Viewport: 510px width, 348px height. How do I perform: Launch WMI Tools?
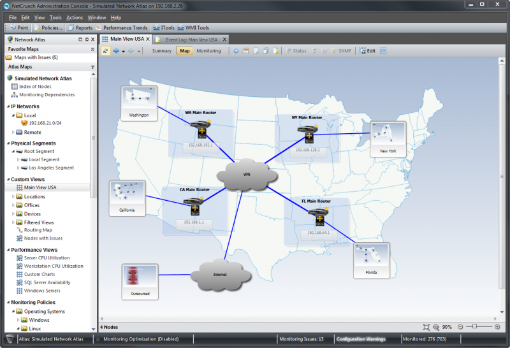[x=193, y=27]
